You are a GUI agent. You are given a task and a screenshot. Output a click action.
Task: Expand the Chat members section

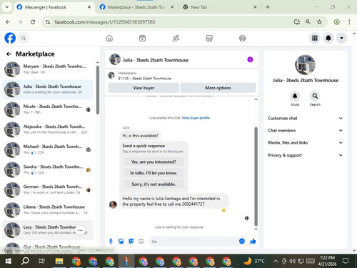(x=306, y=130)
